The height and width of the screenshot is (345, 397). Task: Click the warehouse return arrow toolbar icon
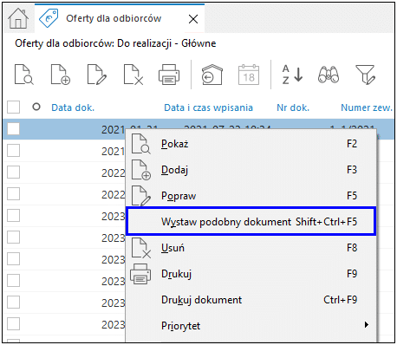tap(212, 75)
